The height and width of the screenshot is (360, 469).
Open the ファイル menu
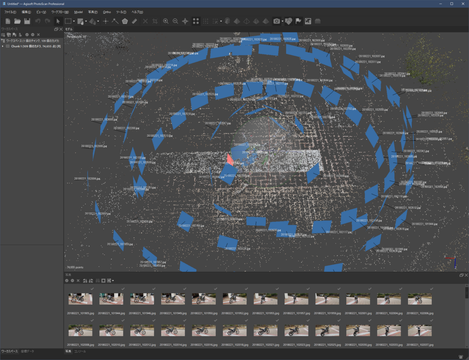[x=10, y=12]
